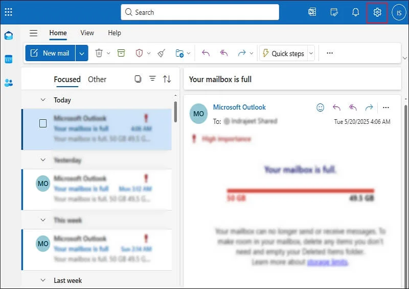This screenshot has width=409, height=289.
Task: Click the ribbon Reply all icon
Action: [224, 53]
